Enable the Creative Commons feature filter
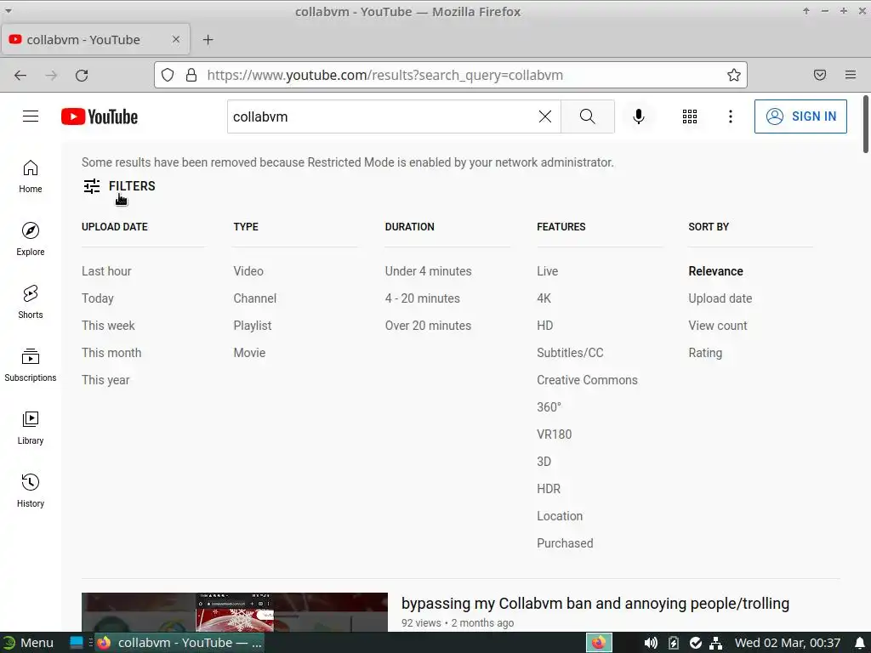This screenshot has height=653, width=871. click(587, 380)
